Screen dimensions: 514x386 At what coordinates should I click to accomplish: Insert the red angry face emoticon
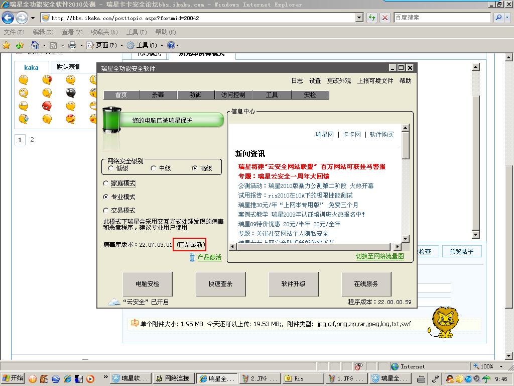click(47, 106)
